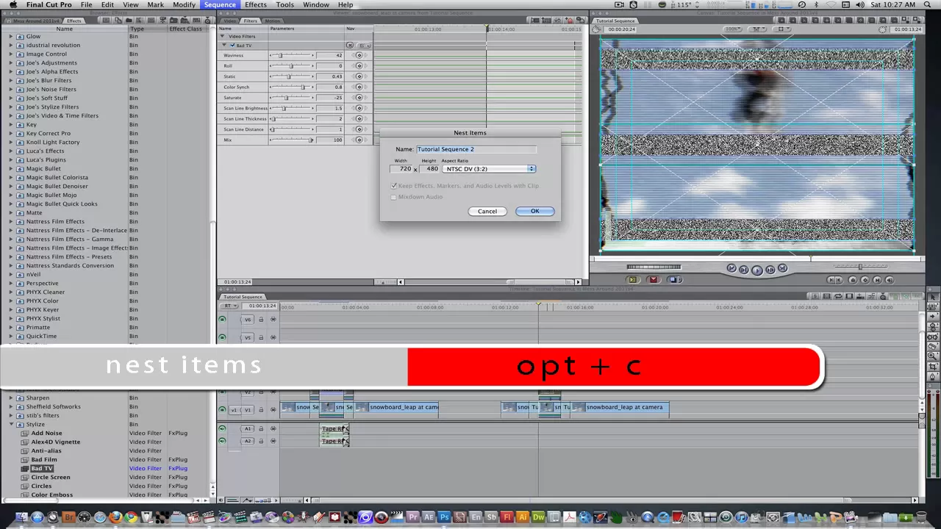Disable the Bad TV filter checkbox
941x529 pixels.
[x=232, y=46]
